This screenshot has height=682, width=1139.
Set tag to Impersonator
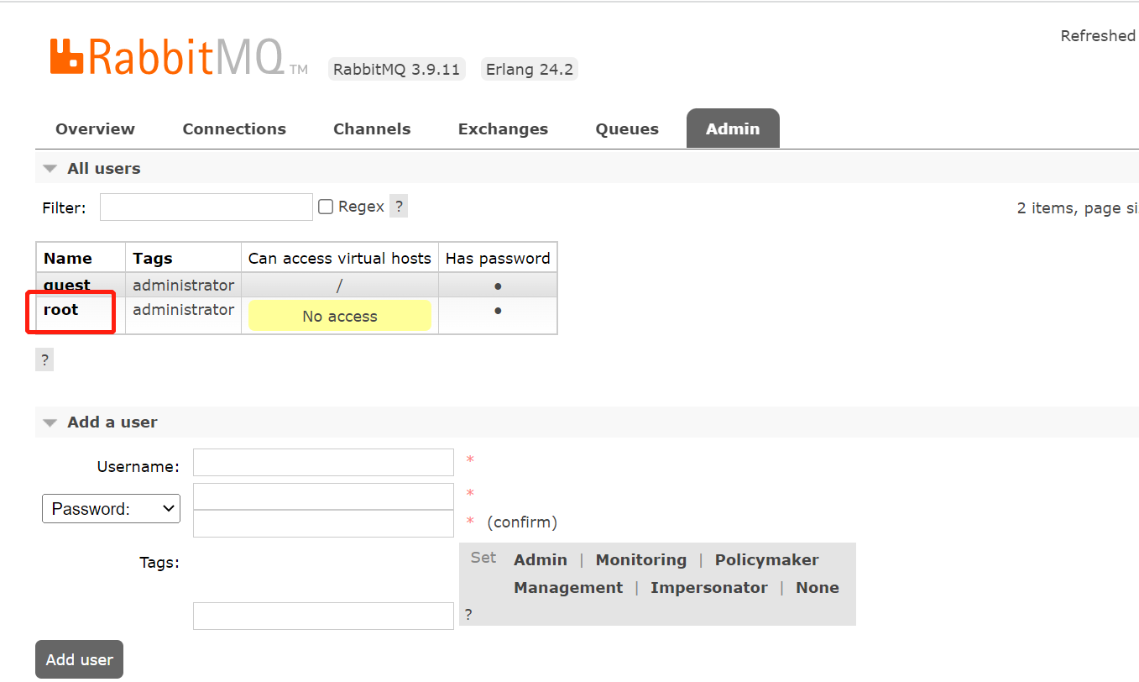tap(708, 588)
